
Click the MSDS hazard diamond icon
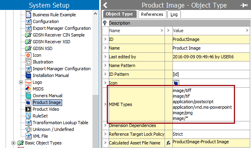click(x=28, y=89)
